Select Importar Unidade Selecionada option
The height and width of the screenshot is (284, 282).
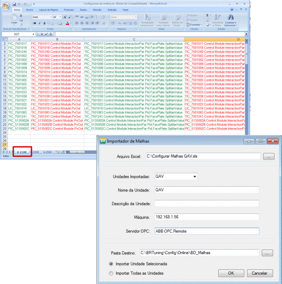point(112,264)
